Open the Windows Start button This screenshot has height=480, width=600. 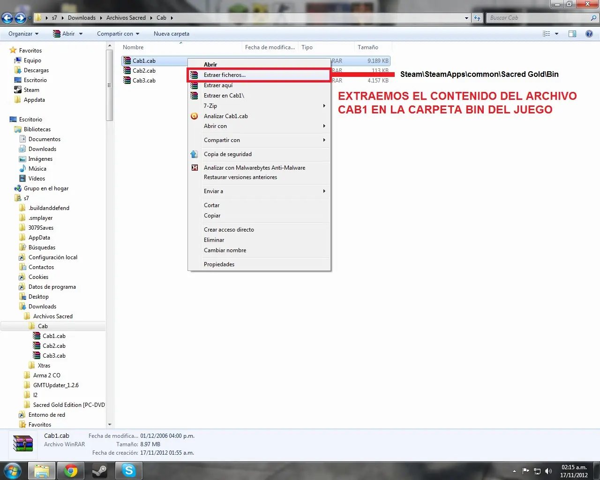[x=13, y=471]
